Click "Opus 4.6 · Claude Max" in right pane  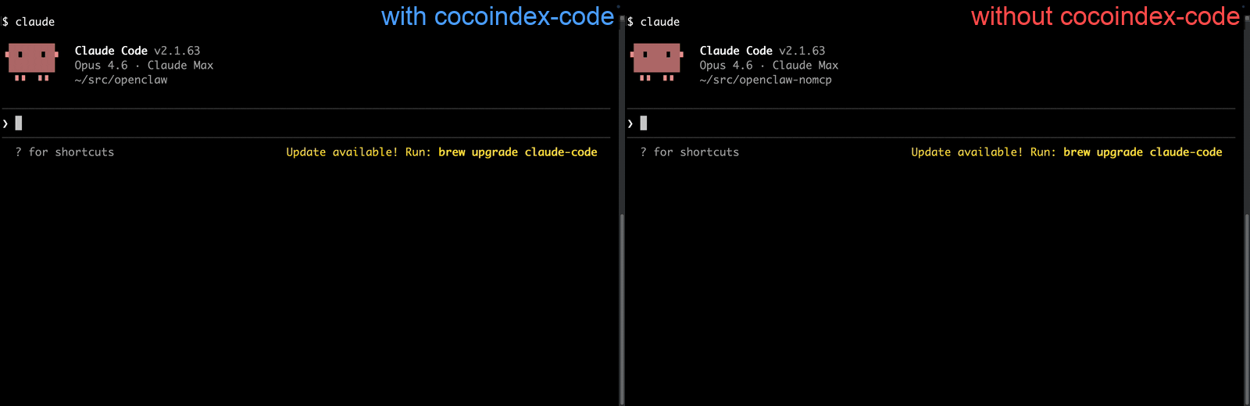tap(769, 66)
